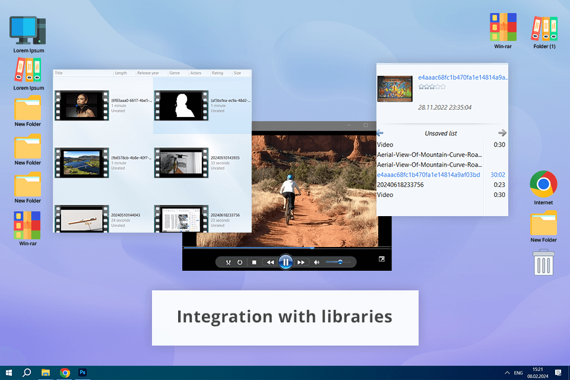
Task: Select highlighted e4aaac68fc1b470fa1e14814a9af03bd playlist row
Action: [442, 175]
